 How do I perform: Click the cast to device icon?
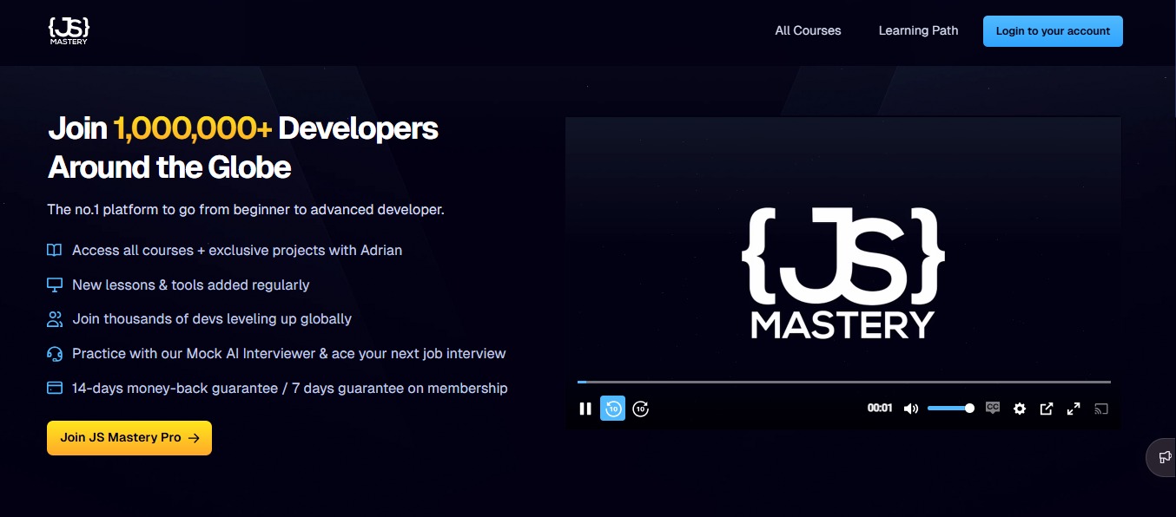pyautogui.click(x=1101, y=409)
